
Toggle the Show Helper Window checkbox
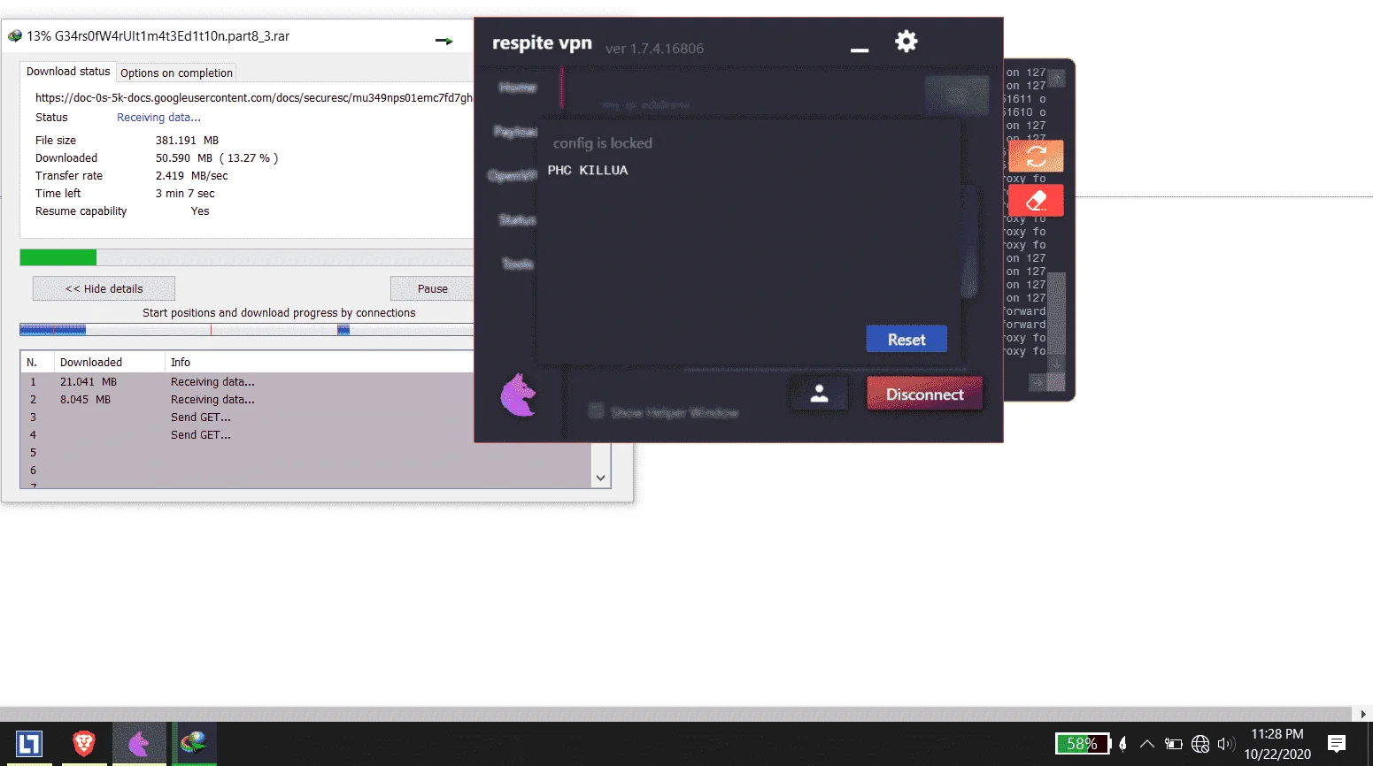pyautogui.click(x=596, y=411)
